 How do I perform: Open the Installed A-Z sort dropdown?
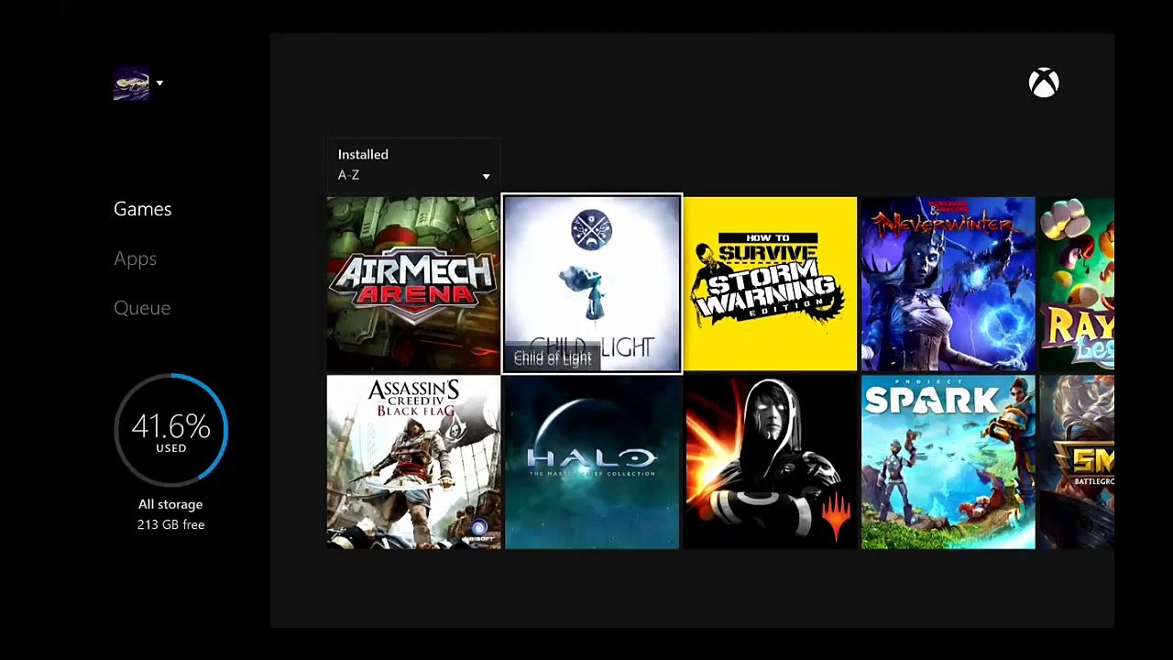413,165
